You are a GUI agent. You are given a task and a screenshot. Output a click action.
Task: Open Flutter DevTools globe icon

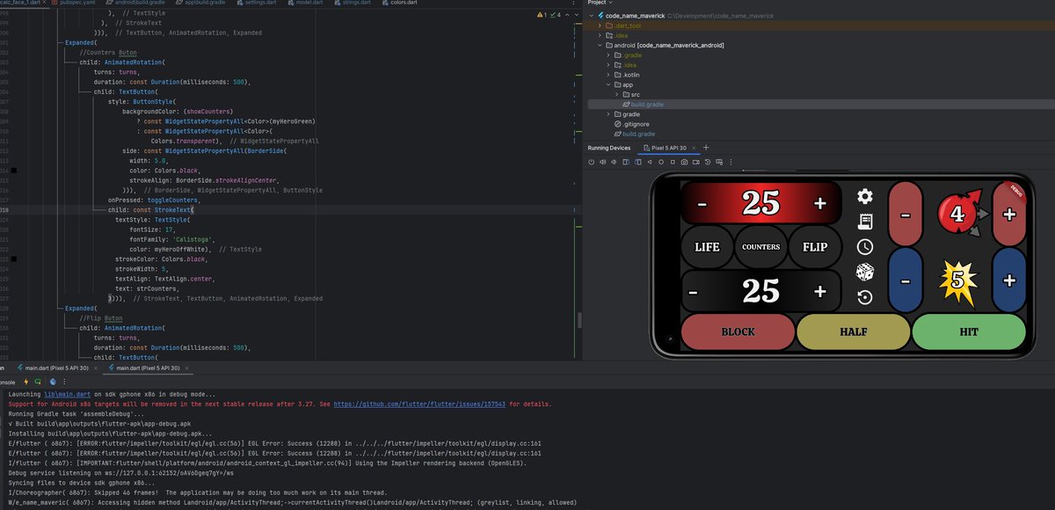click(x=52, y=382)
